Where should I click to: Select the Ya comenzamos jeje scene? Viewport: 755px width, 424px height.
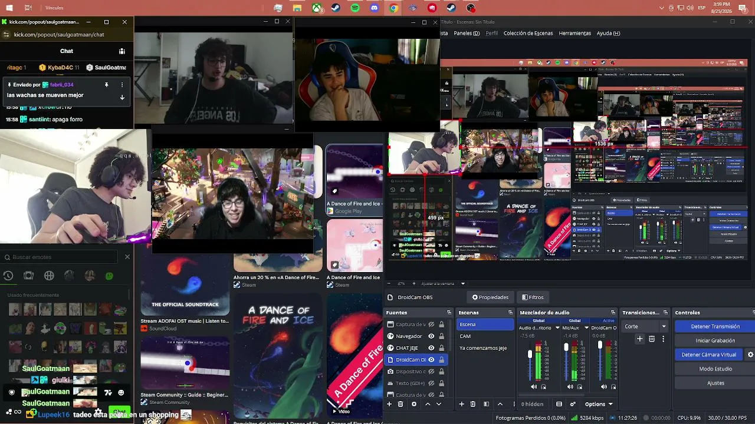pos(485,348)
